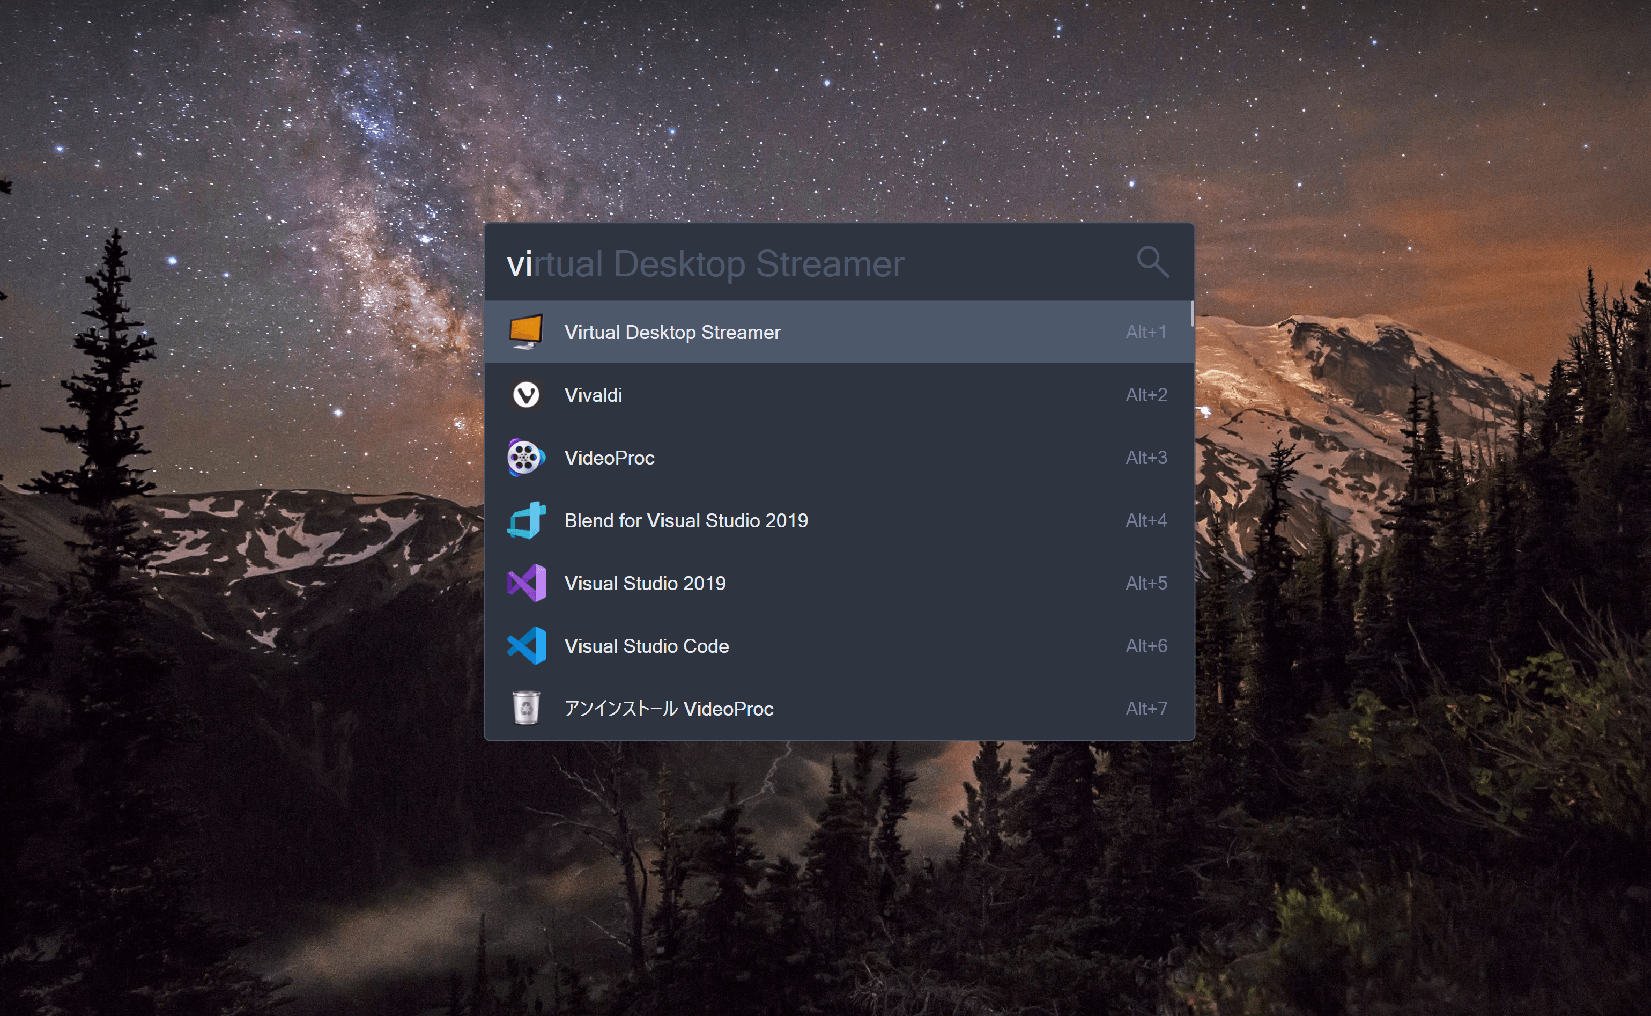Click the recycle bin uninstall icon
Image resolution: width=1651 pixels, height=1016 pixels.
[526, 708]
